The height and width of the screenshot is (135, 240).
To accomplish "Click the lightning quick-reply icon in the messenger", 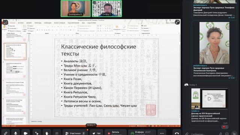I will (x=220, y=134).
